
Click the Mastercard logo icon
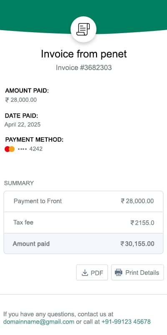click(10, 149)
